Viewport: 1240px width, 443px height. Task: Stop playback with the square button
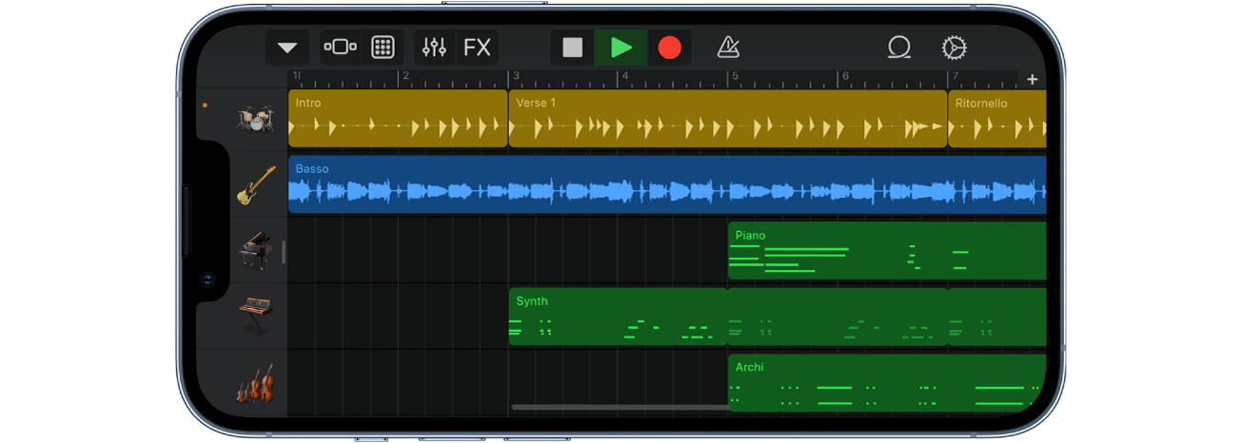[572, 48]
